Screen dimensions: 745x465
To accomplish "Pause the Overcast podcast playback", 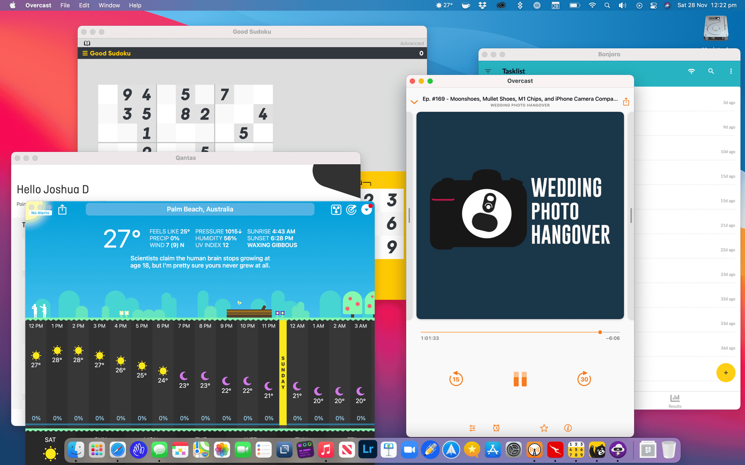I will pos(520,379).
